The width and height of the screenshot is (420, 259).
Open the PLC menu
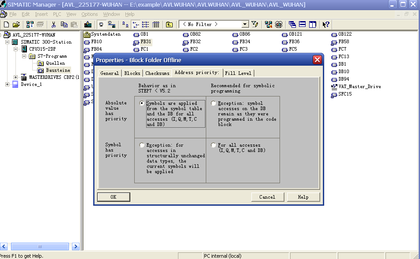pos(57,14)
